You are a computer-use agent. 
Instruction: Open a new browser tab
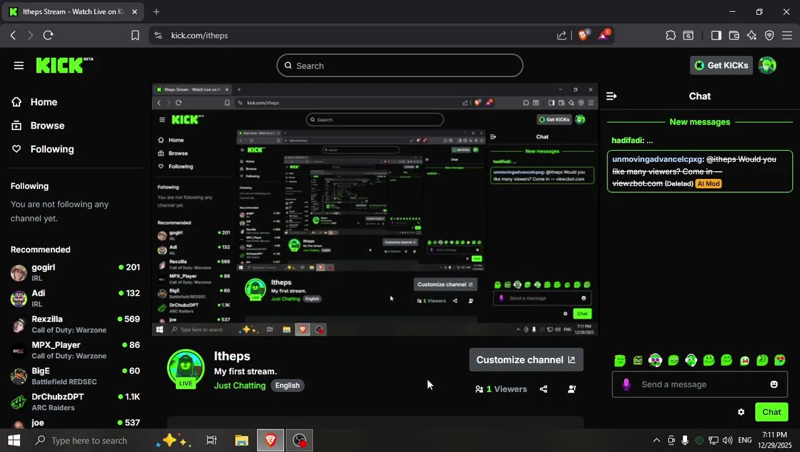click(156, 12)
